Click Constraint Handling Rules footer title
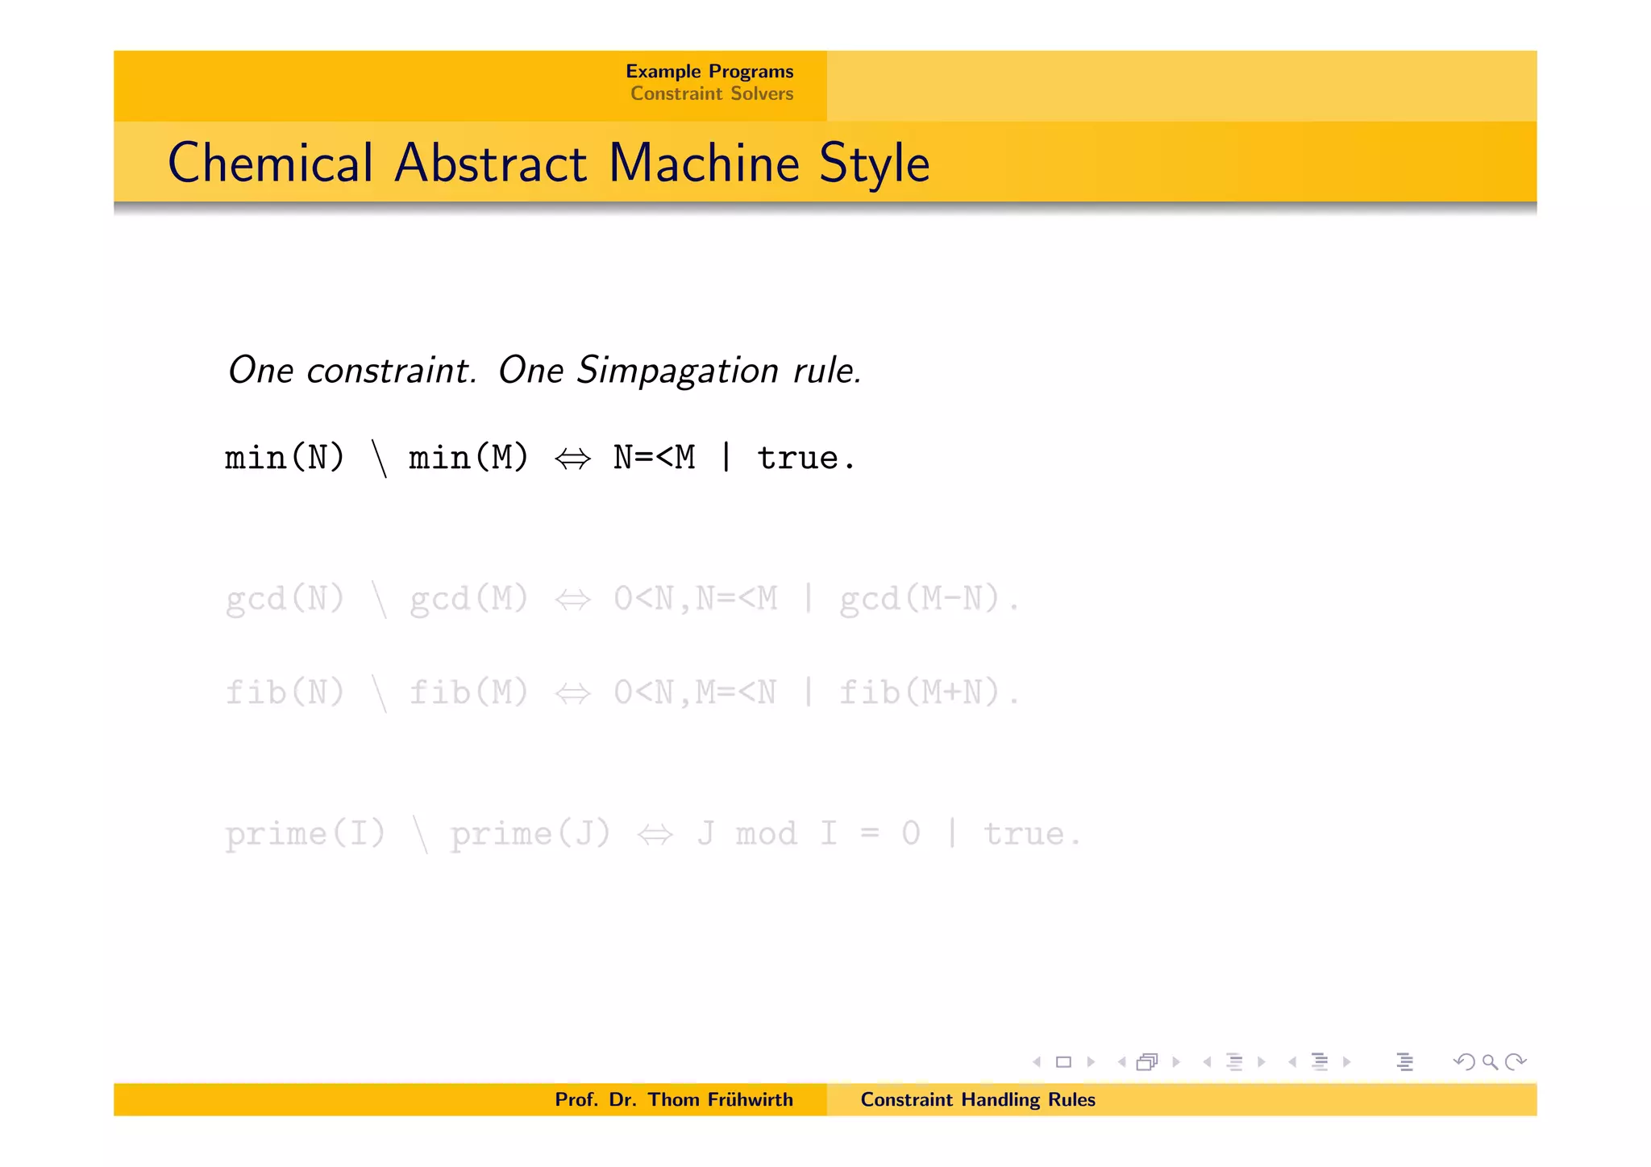Image resolution: width=1651 pixels, height=1167 pixels. point(977,1099)
